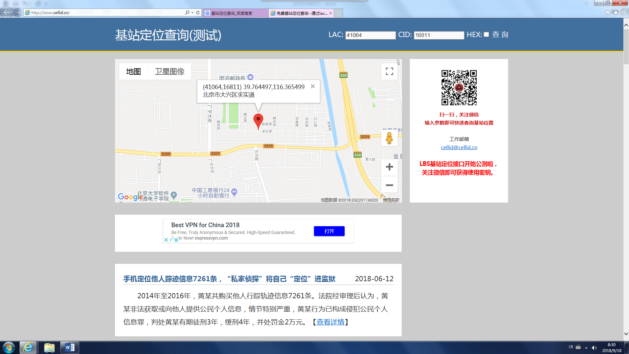Click the red location marker pin
This screenshot has width=629, height=354.
tap(258, 121)
